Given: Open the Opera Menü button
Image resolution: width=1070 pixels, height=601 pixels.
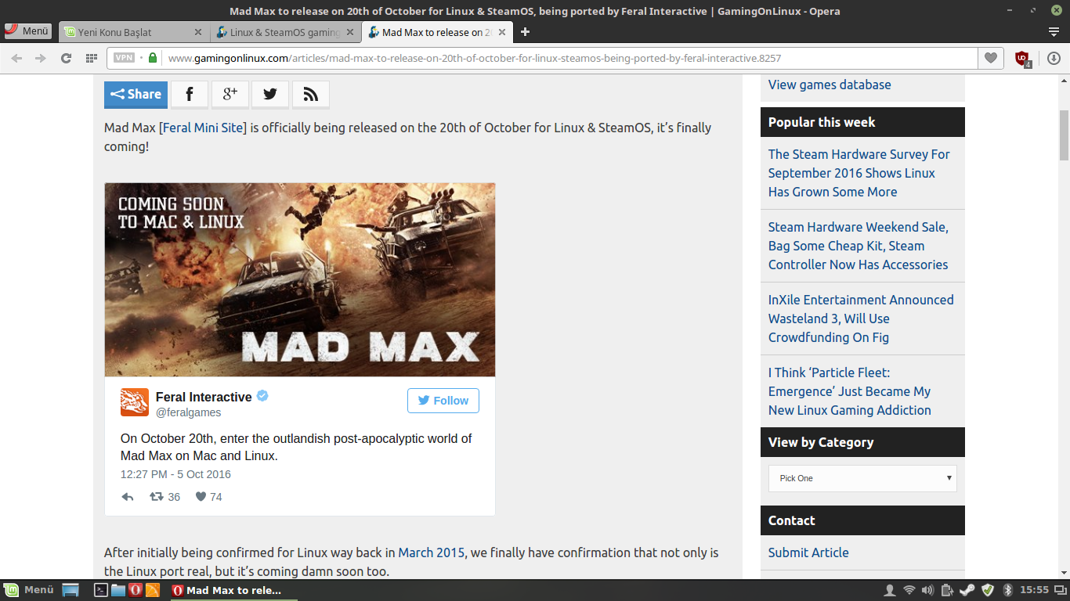Looking at the screenshot, I should click(27, 31).
